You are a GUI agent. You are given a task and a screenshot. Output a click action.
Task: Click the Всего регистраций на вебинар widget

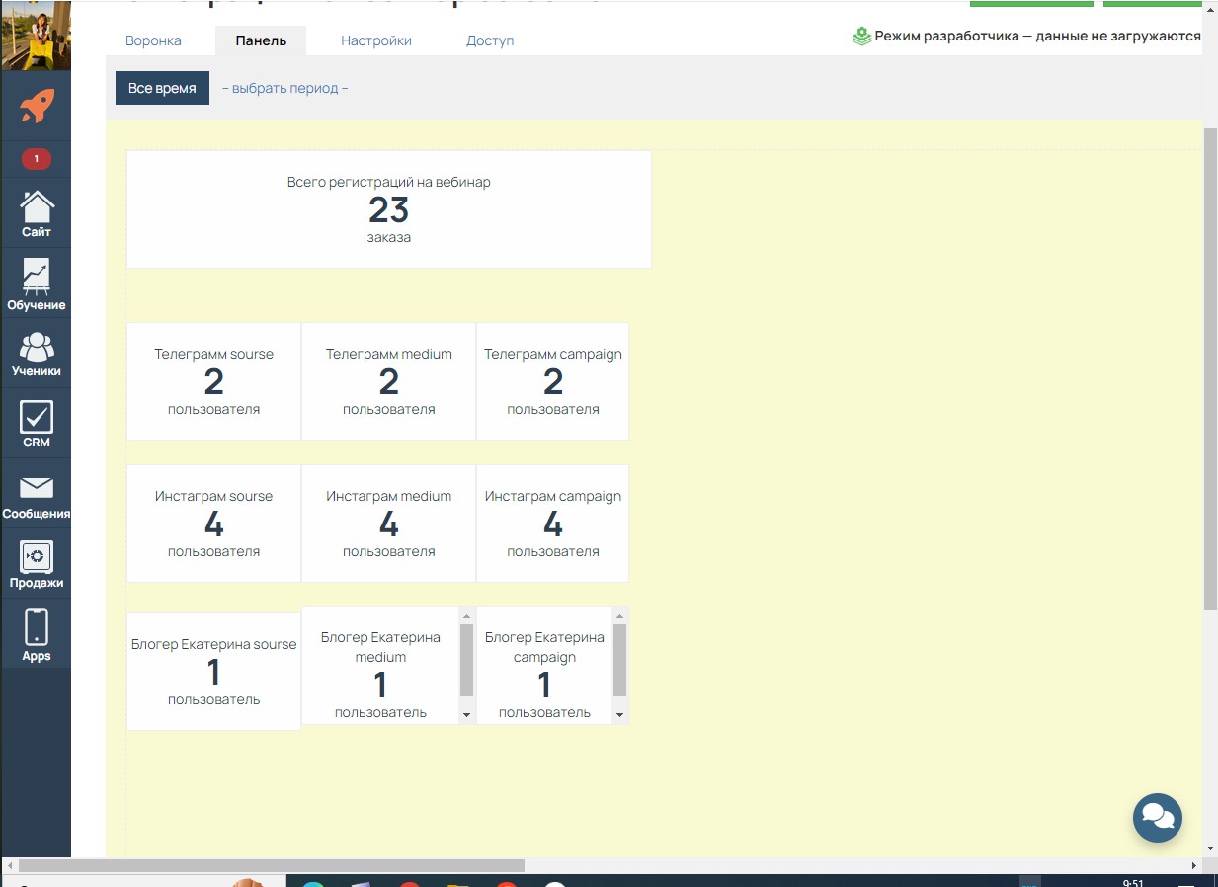click(388, 209)
